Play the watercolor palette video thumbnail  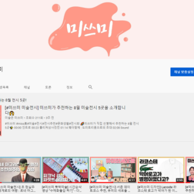pyautogui.click(x=65, y=170)
